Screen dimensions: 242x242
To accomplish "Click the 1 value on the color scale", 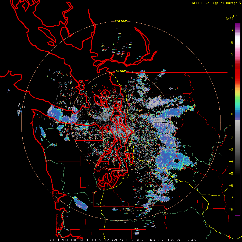I will (232, 102).
